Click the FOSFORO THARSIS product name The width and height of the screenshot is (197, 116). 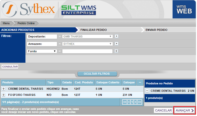tap(22, 95)
